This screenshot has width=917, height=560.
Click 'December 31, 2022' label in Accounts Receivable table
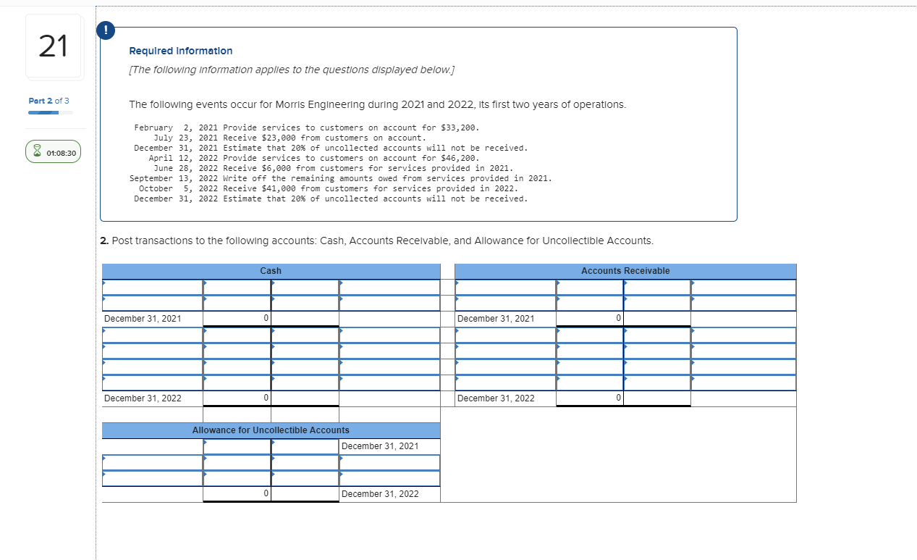[496, 398]
